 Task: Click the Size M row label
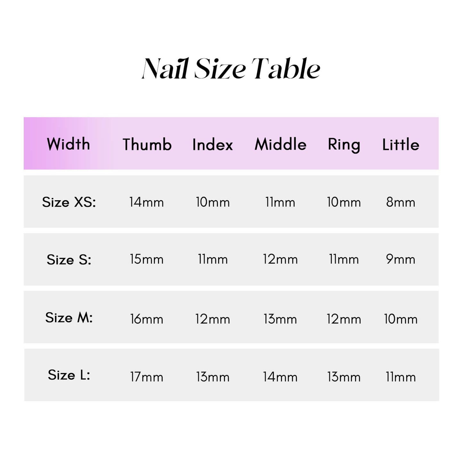point(69,318)
